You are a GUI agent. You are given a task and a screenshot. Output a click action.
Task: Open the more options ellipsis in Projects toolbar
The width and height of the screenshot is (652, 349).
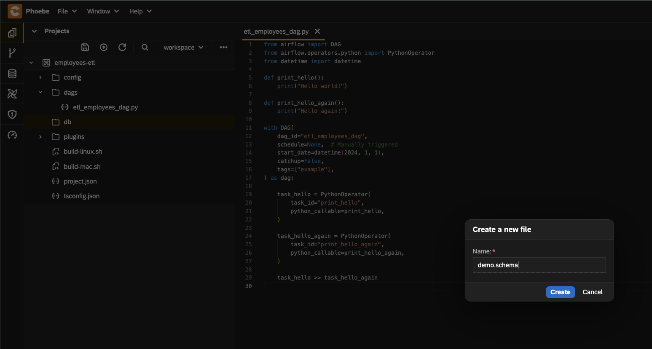click(x=224, y=47)
